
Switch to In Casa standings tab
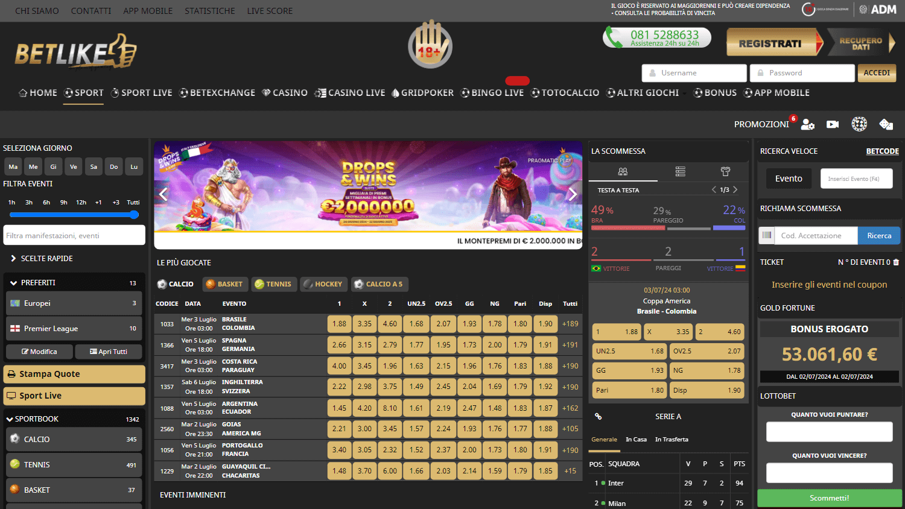636,440
